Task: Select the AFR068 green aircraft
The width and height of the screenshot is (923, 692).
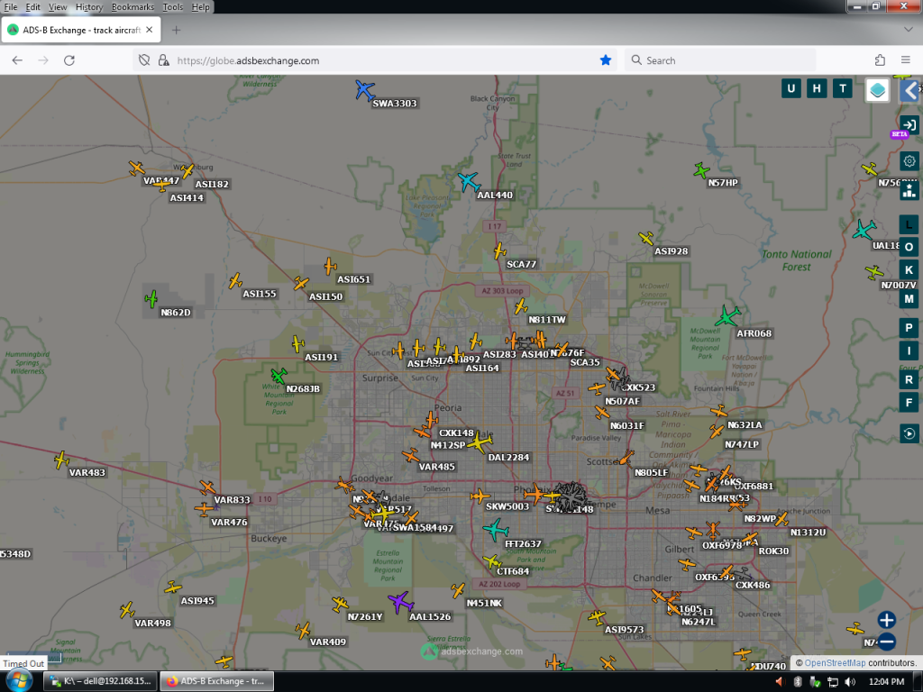Action: [x=727, y=316]
